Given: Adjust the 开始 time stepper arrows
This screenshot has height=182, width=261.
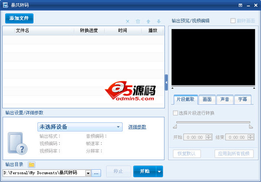Looking at the screenshot, I should click(208, 137).
